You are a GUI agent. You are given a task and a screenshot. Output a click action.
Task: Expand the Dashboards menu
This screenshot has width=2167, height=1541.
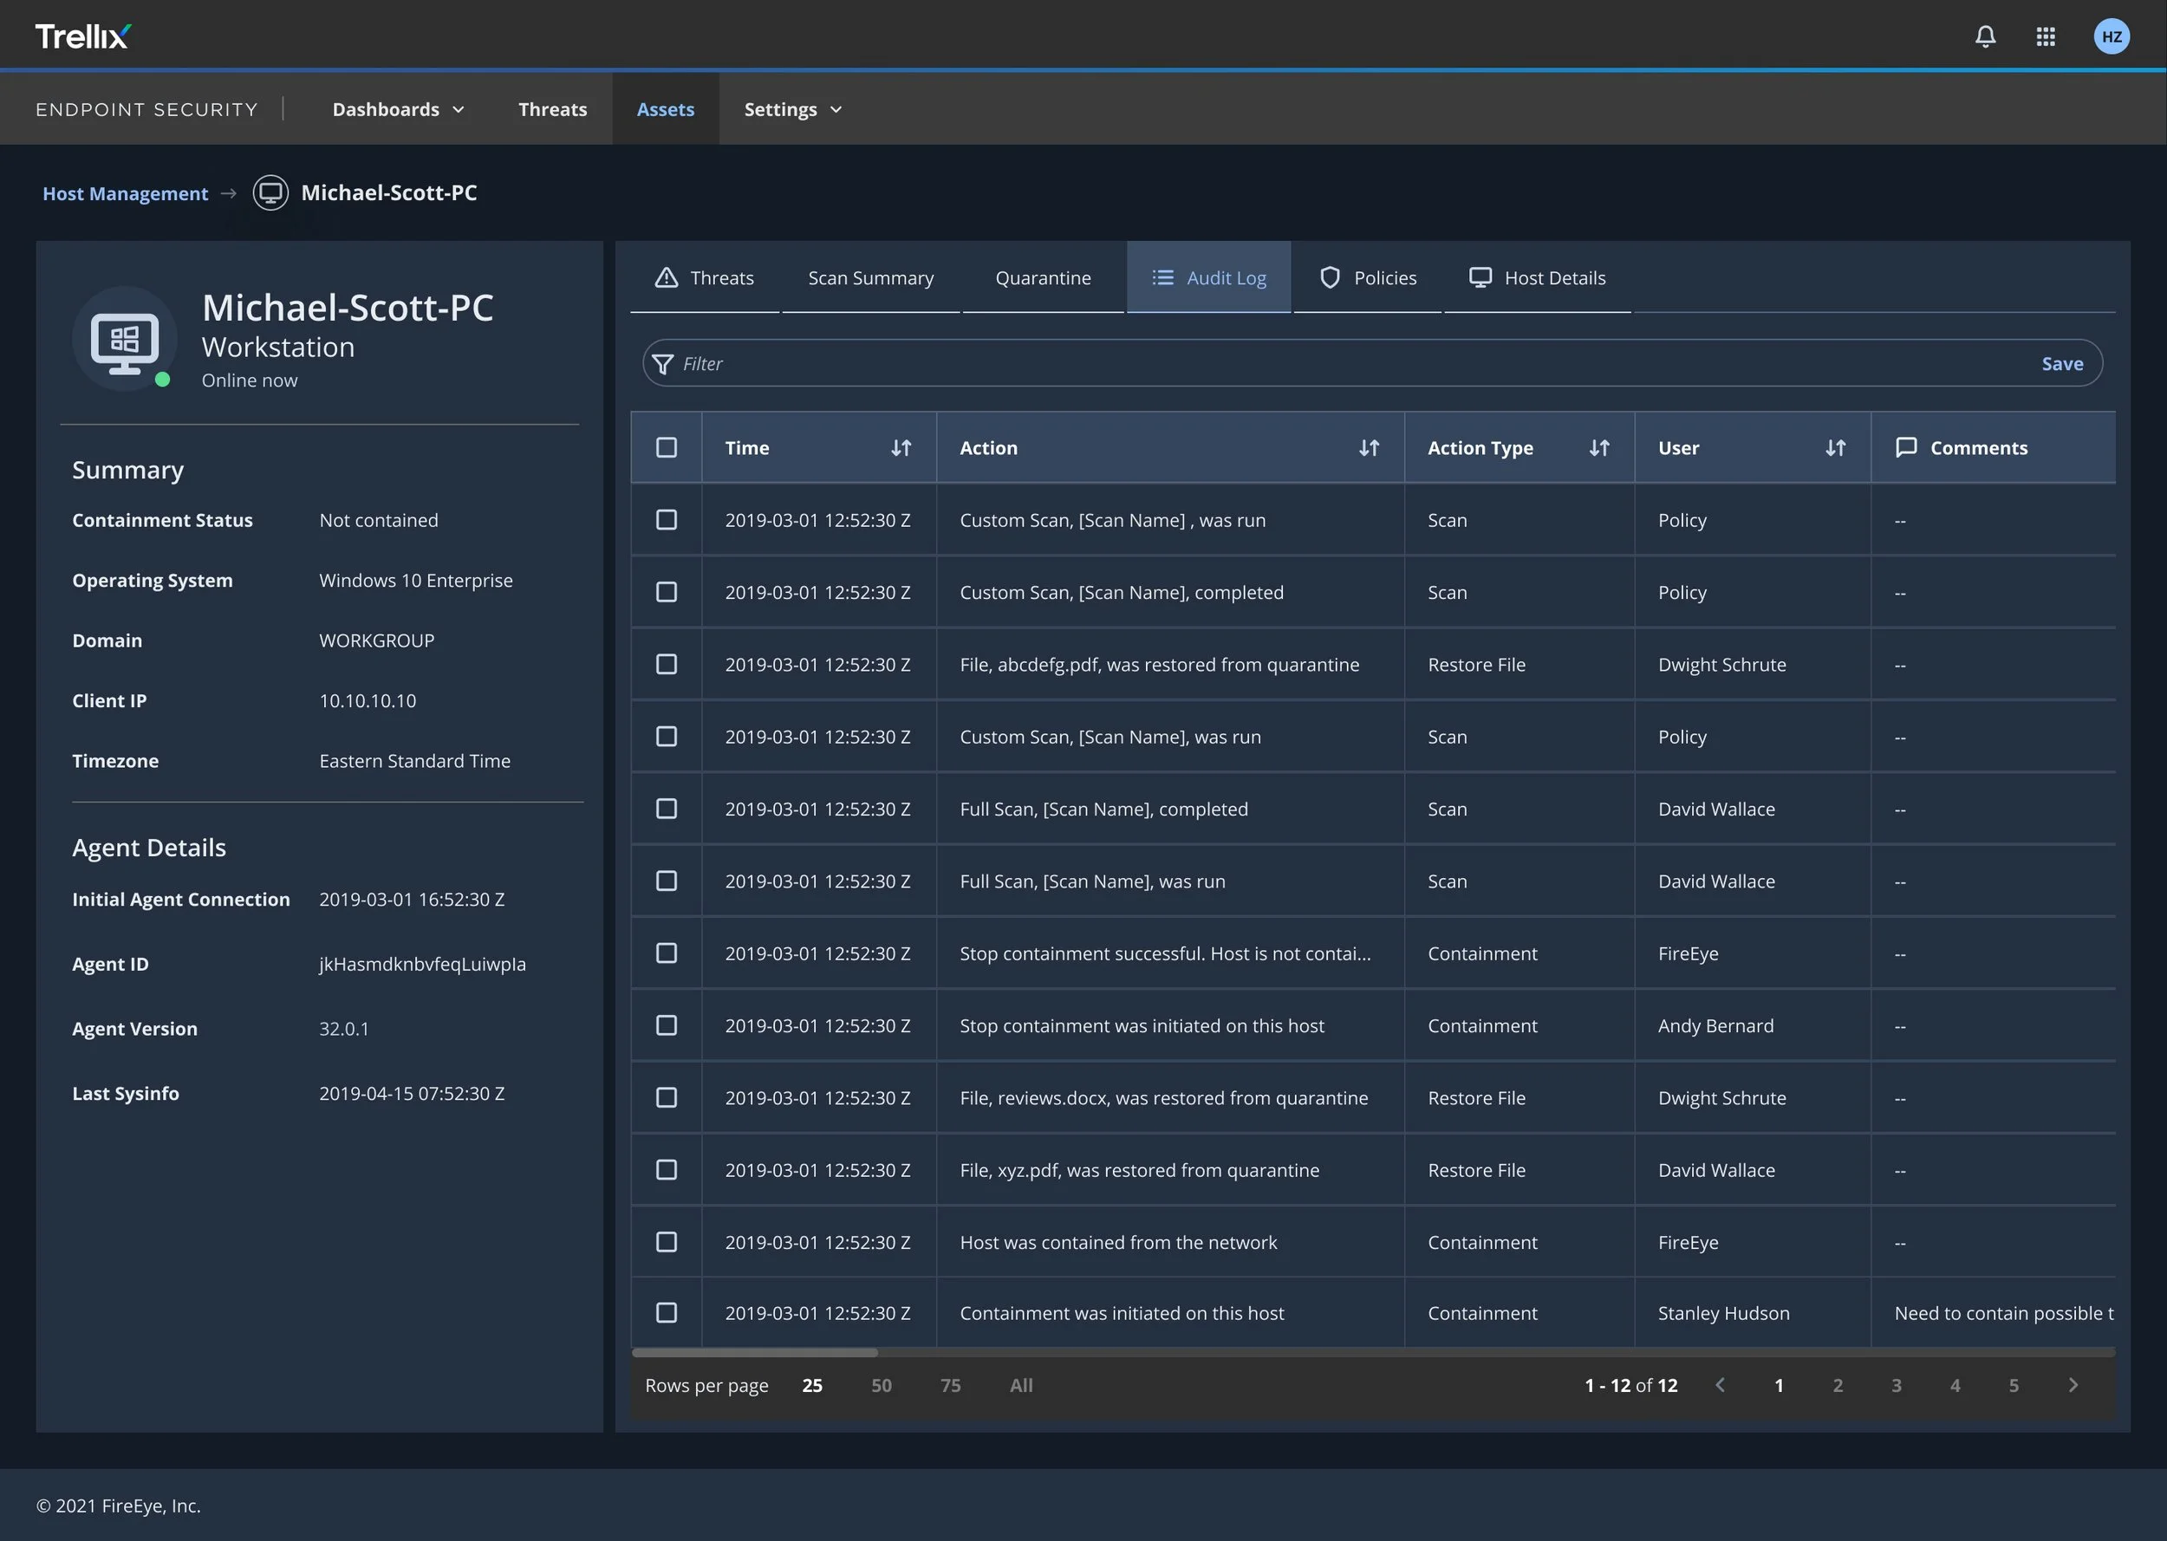[398, 108]
